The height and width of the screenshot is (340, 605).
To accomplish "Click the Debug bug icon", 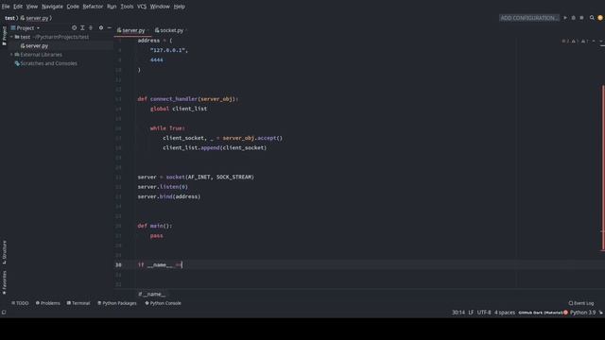I will 574,18.
